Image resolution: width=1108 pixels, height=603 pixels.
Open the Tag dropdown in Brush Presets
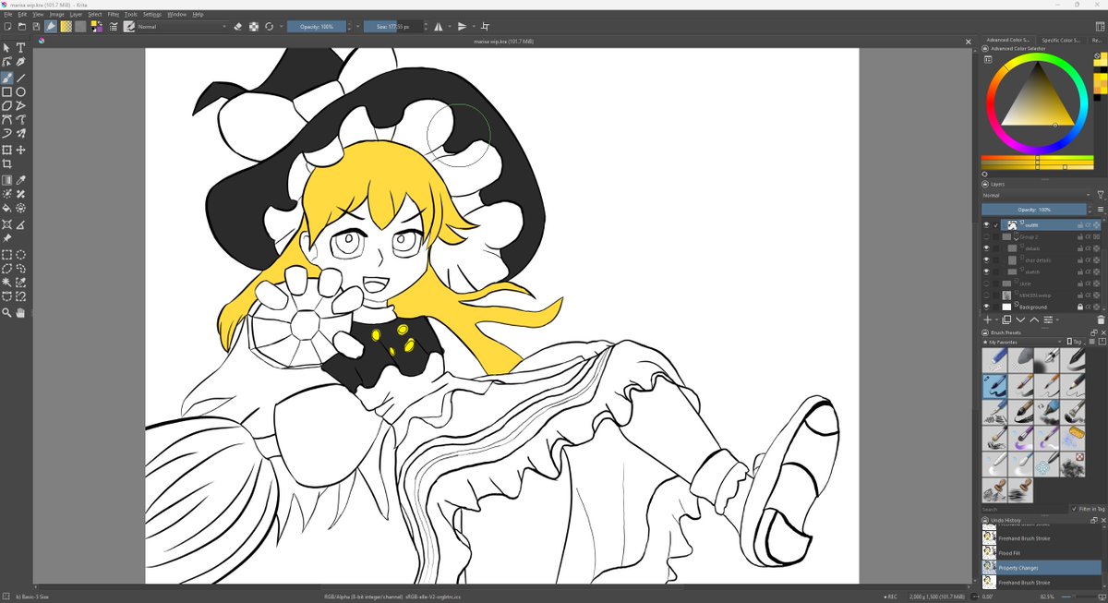pyautogui.click(x=1078, y=342)
